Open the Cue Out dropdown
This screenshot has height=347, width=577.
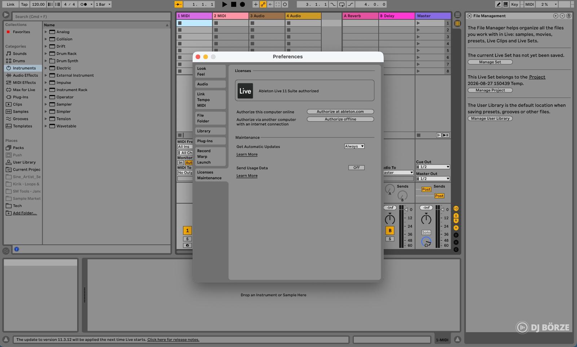[x=433, y=167]
